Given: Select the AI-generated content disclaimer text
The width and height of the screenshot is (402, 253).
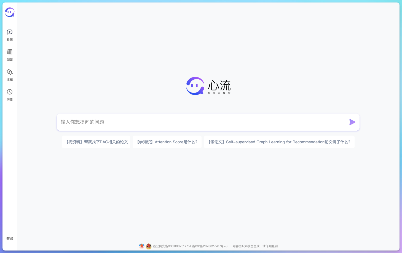Looking at the screenshot, I should click(254, 246).
